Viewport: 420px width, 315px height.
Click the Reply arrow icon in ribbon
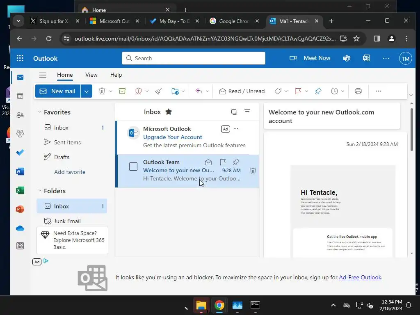pos(199,91)
